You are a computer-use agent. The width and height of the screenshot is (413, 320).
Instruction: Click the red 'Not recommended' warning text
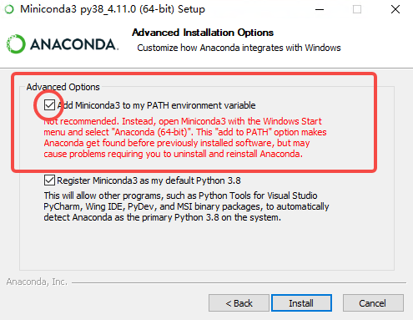tap(185, 138)
